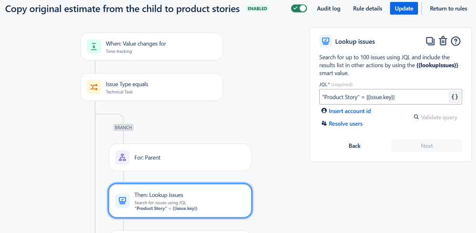Viewport: 476px width, 233px height.
Task: Click the Insert account id person icon
Action: (324, 111)
